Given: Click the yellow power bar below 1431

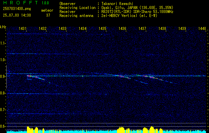Looking at the screenshot, I should (30, 130).
